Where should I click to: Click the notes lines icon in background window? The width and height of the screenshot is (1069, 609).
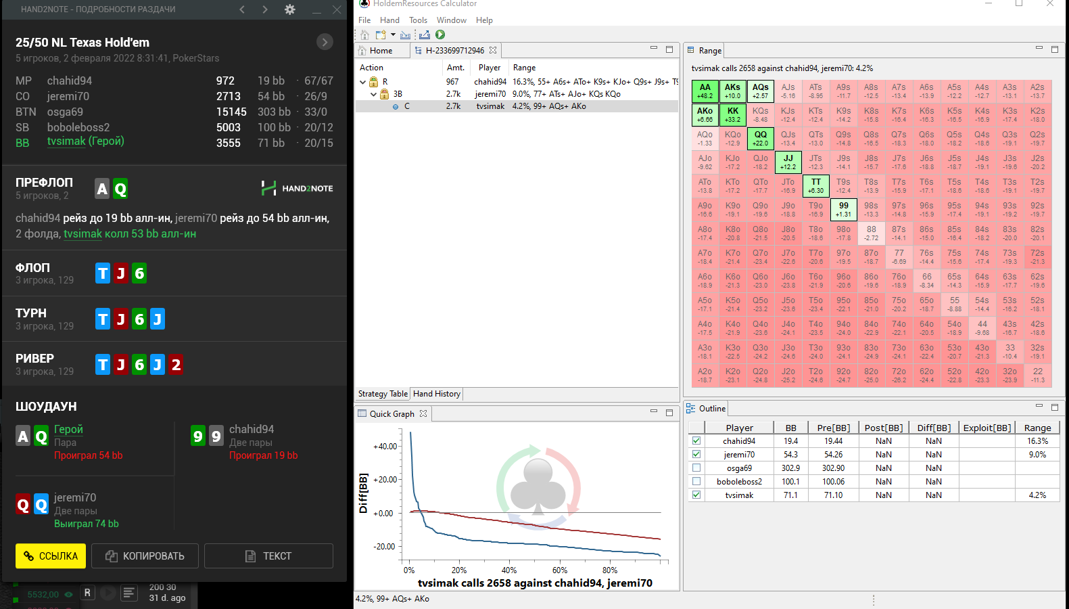coord(129,593)
